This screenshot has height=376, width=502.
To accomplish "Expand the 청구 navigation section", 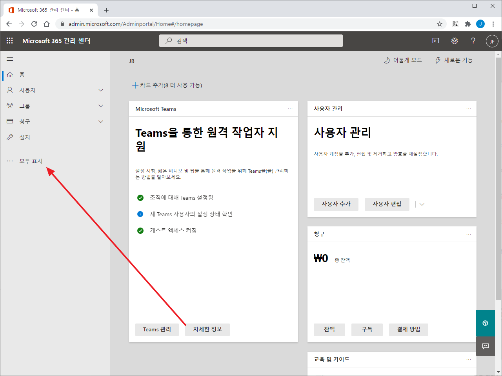I will pyautogui.click(x=101, y=121).
